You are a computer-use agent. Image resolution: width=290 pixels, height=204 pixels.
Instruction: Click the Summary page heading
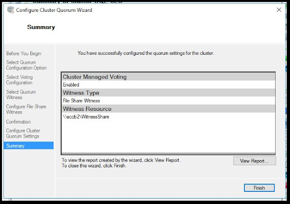(41, 27)
